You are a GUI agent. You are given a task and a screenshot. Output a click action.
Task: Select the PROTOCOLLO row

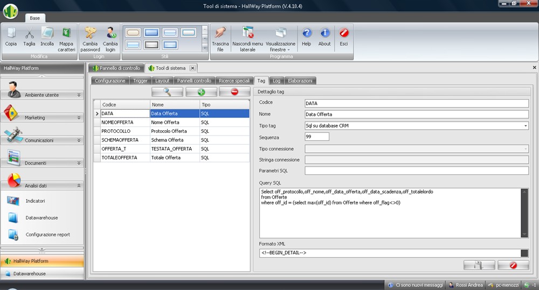[x=171, y=131]
